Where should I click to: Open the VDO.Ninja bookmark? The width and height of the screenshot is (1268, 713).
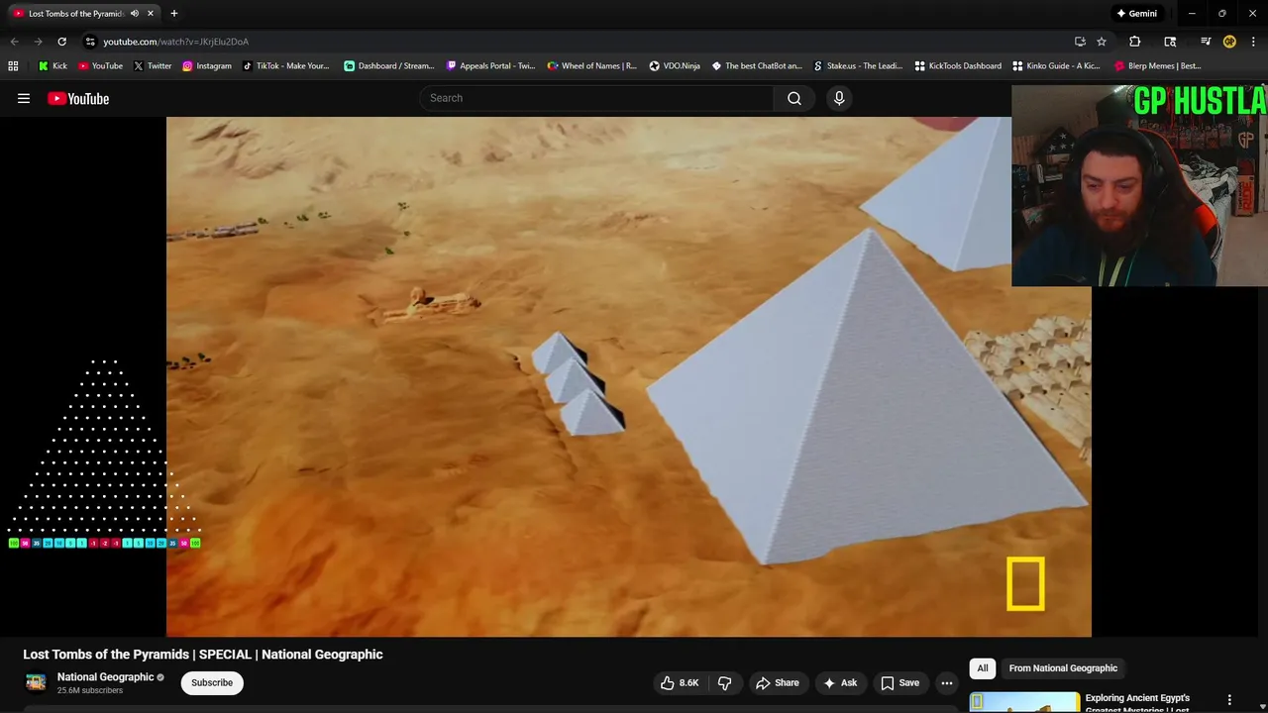click(674, 66)
